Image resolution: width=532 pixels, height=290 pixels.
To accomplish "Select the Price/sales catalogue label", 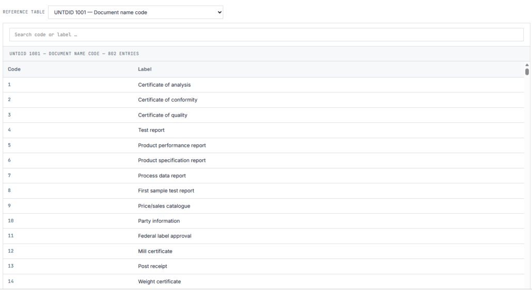I will click(x=164, y=206).
